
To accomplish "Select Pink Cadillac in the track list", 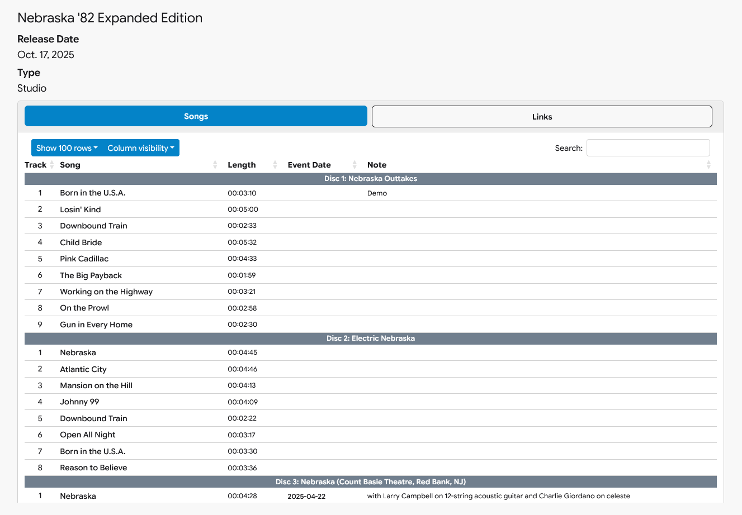I will 84,259.
